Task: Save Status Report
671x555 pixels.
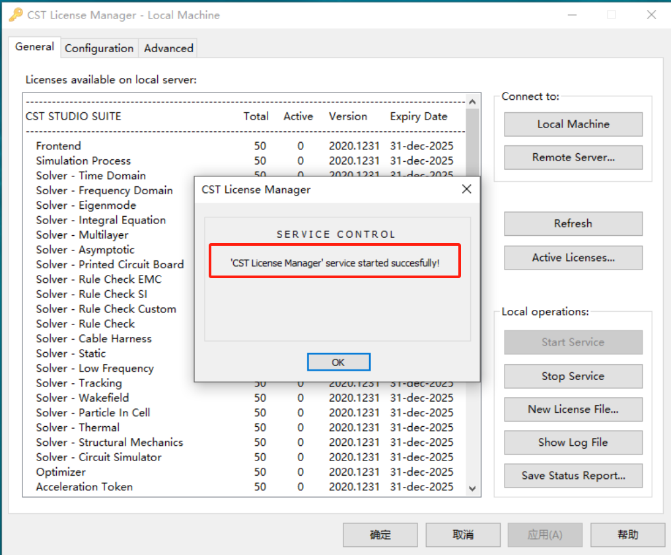Action: pyautogui.click(x=573, y=476)
